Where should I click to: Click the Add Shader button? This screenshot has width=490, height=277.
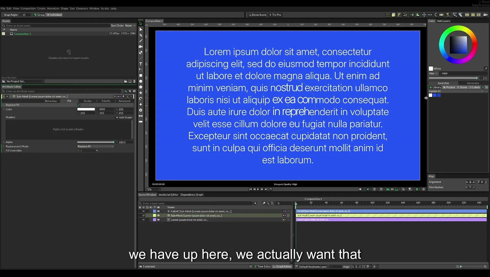coord(124,117)
